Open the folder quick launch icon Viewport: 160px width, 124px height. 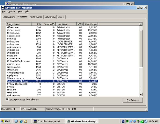click(25, 121)
